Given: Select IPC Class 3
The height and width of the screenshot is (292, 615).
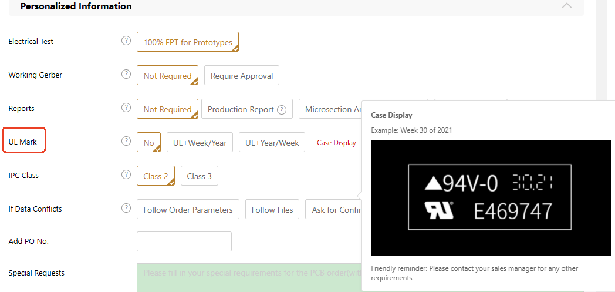Looking at the screenshot, I should (200, 176).
